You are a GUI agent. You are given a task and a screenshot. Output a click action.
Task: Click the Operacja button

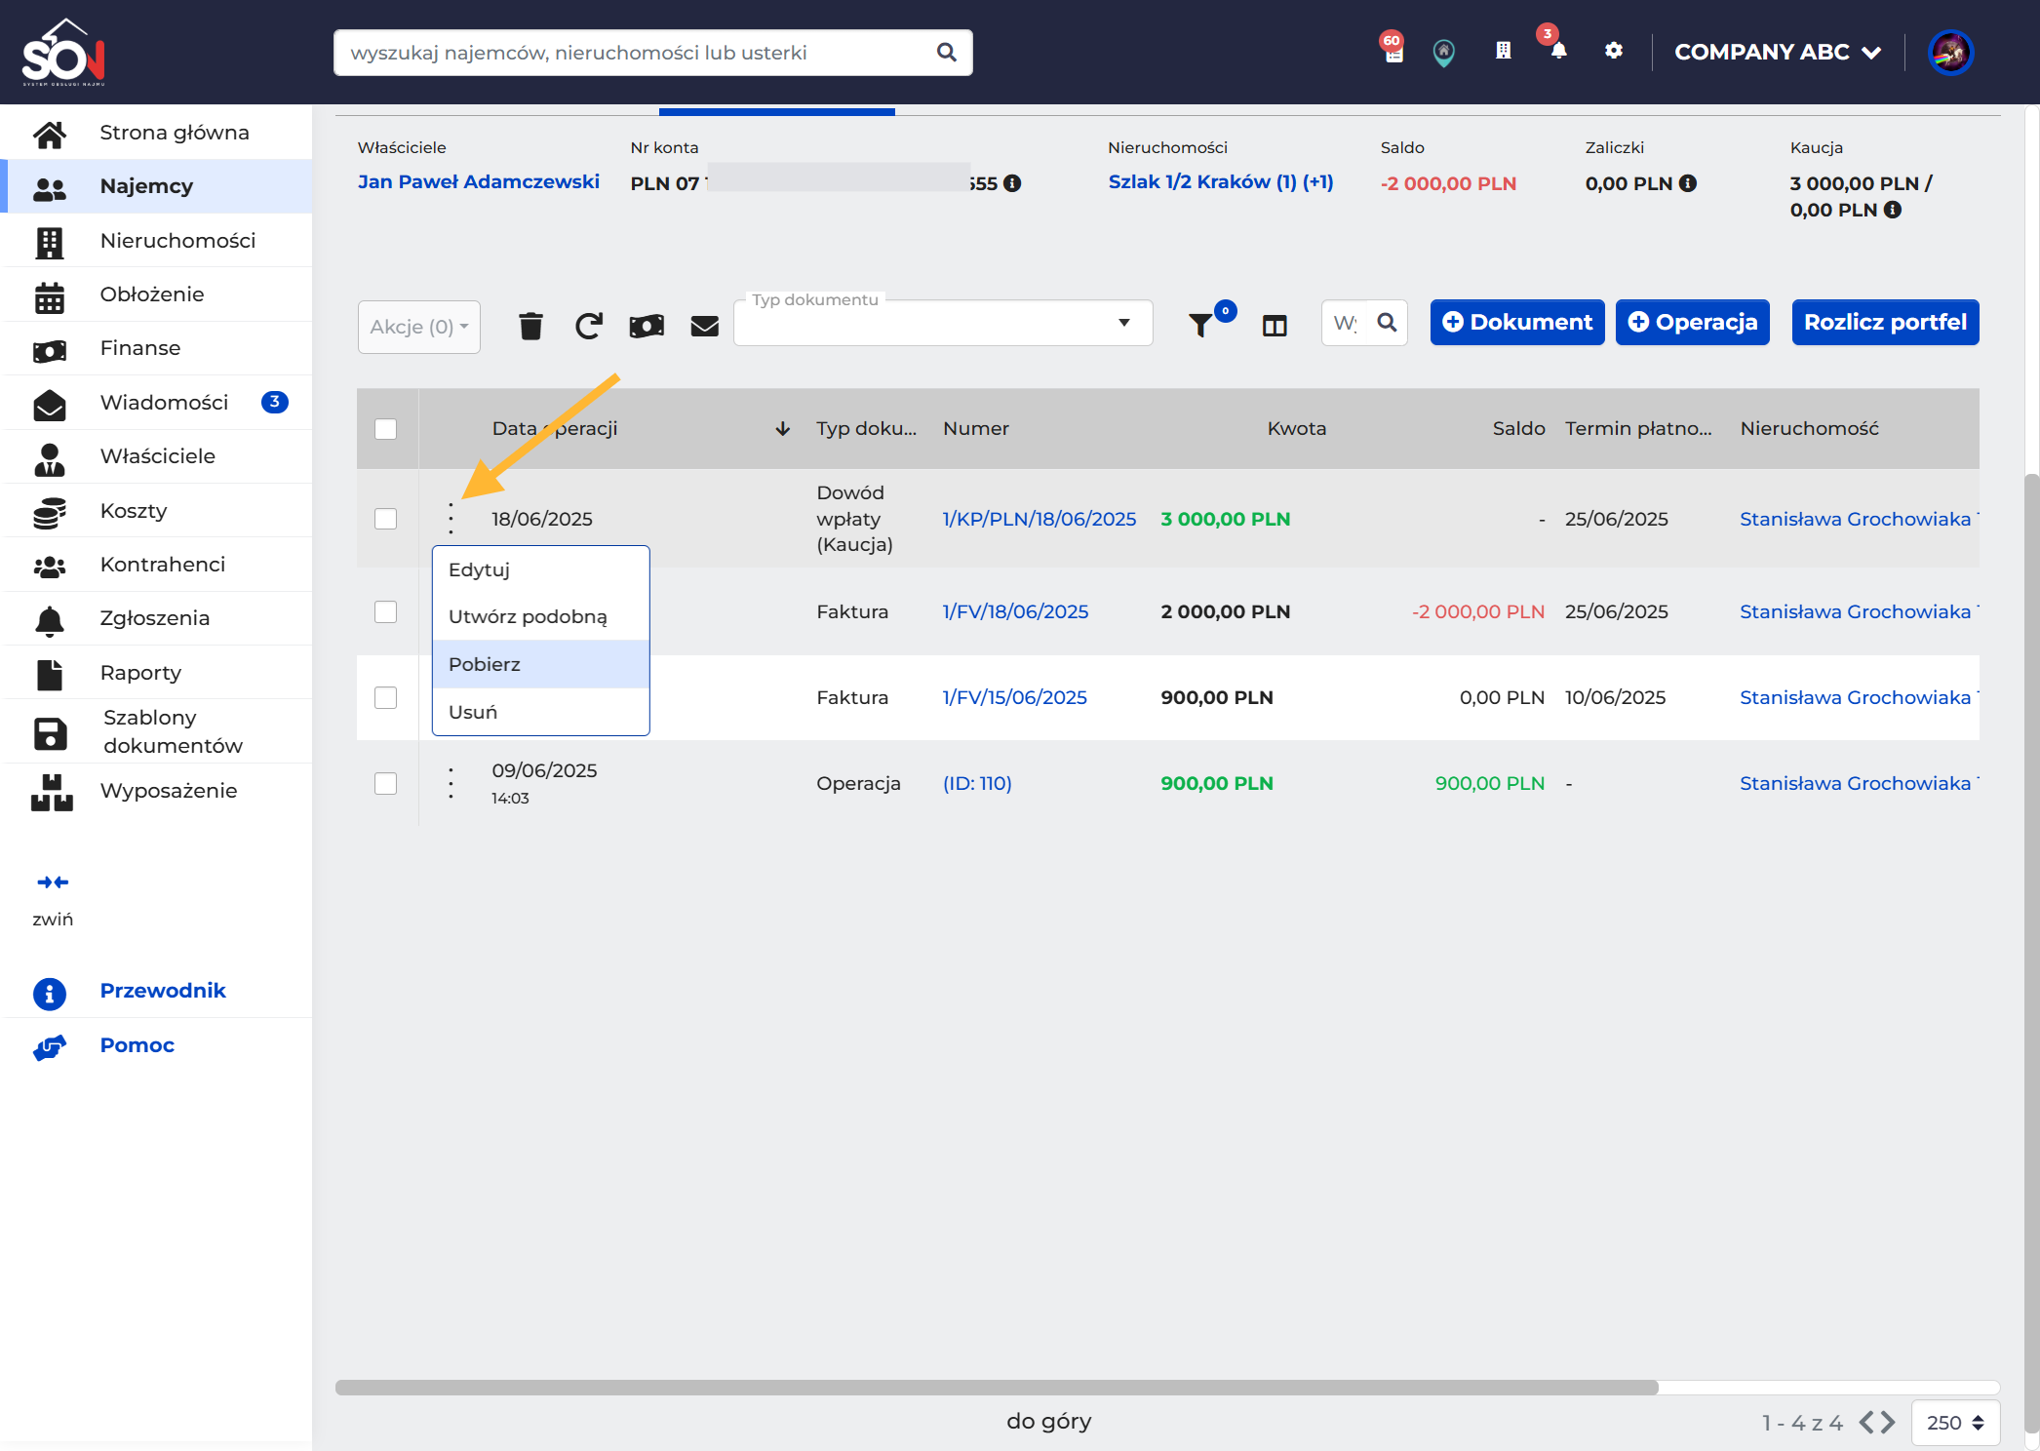pyautogui.click(x=1693, y=322)
